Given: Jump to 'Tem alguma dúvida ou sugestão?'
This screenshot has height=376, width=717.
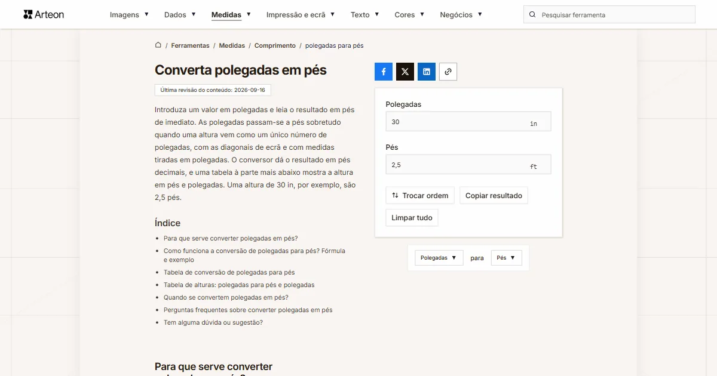Looking at the screenshot, I should [x=213, y=322].
